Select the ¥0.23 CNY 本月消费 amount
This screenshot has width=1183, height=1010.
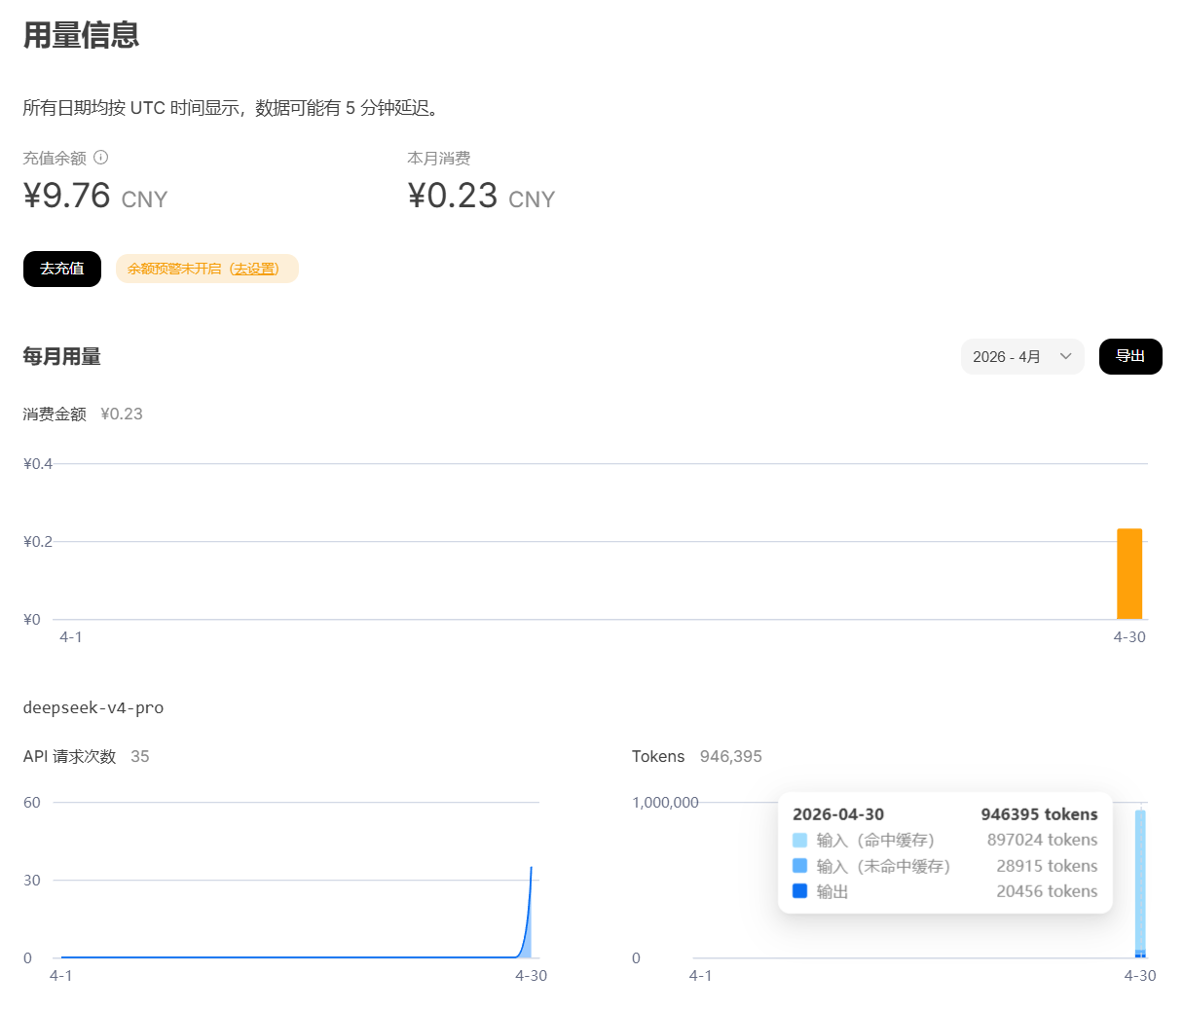coord(481,197)
